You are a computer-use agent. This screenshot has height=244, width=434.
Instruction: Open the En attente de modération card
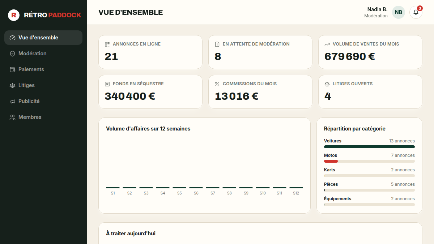[x=260, y=52]
